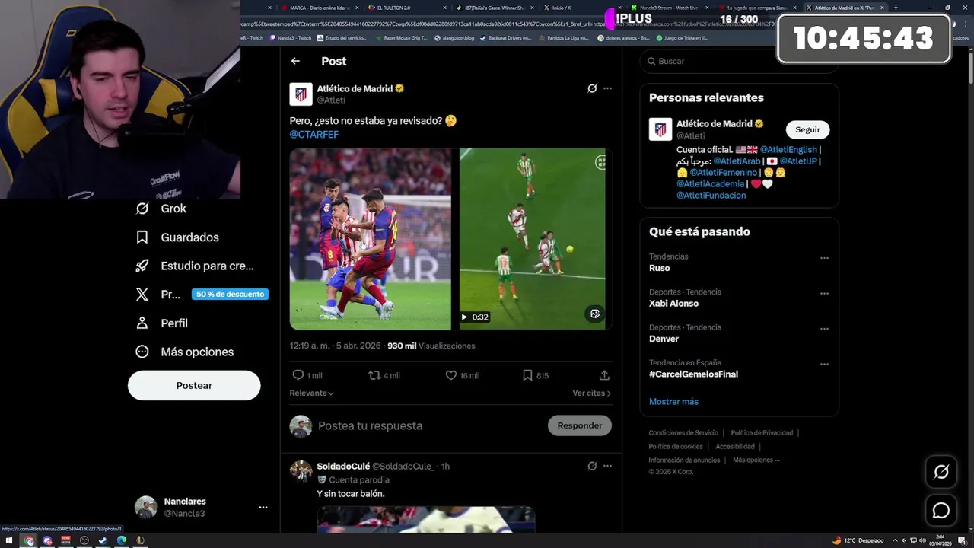Open the alanguiotv.blog bookmark
The height and width of the screenshot is (548, 974).
point(454,37)
